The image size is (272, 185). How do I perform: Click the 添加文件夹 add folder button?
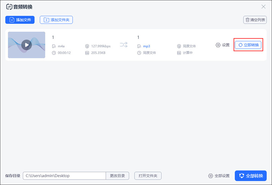[x=56, y=20]
